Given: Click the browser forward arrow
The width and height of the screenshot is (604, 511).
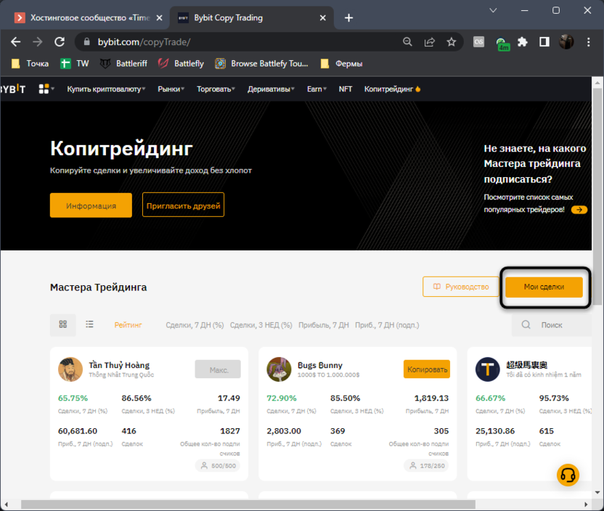Looking at the screenshot, I should tap(37, 42).
